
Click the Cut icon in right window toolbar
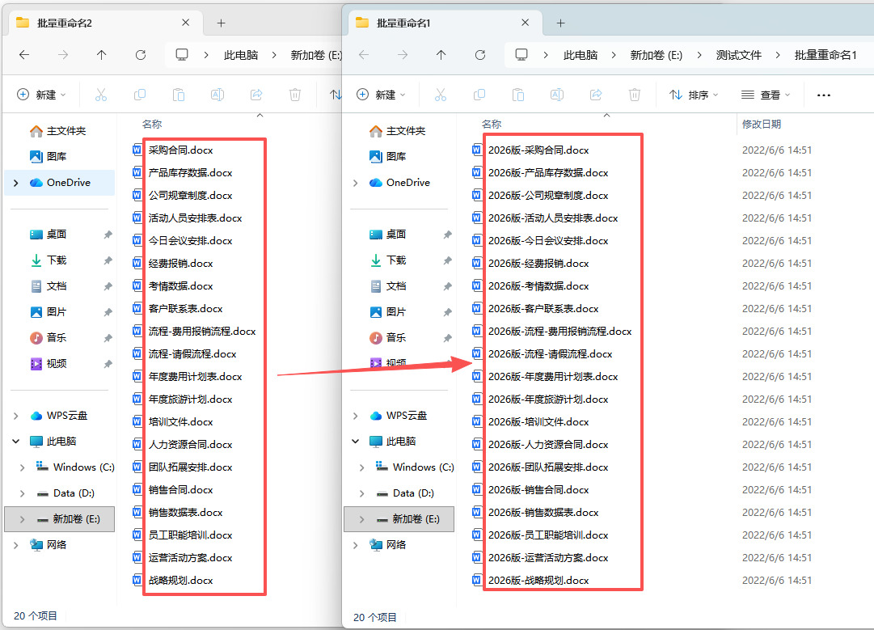click(x=441, y=95)
